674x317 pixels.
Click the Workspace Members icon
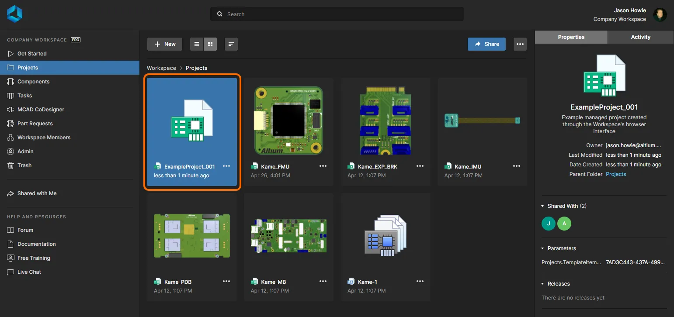10,138
